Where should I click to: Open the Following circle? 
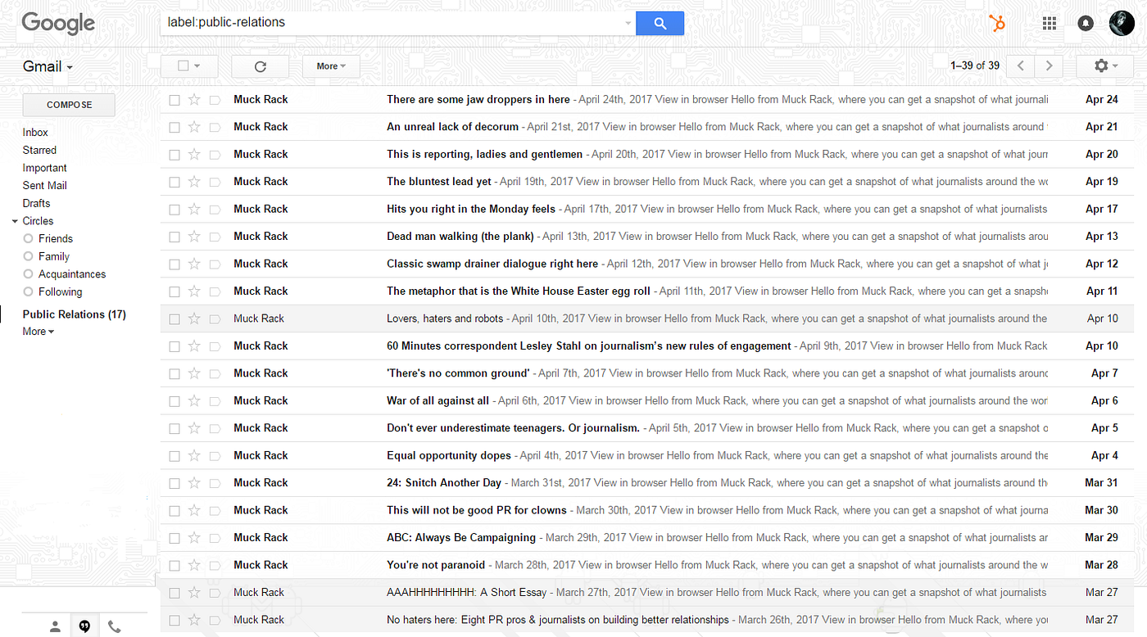(61, 292)
